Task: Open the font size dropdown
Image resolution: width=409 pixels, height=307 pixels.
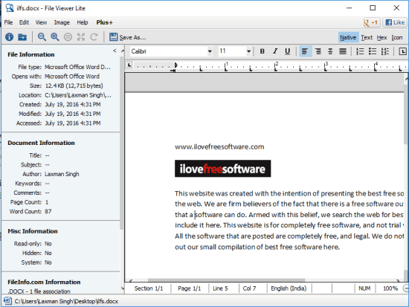Action: pyautogui.click(x=248, y=51)
